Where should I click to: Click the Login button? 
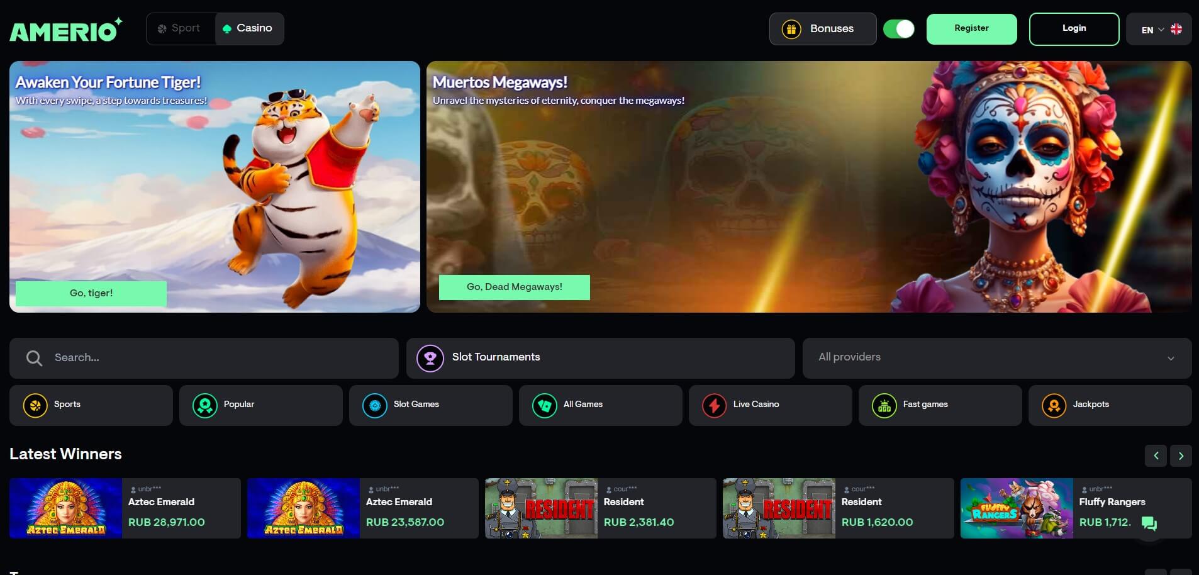tap(1074, 29)
